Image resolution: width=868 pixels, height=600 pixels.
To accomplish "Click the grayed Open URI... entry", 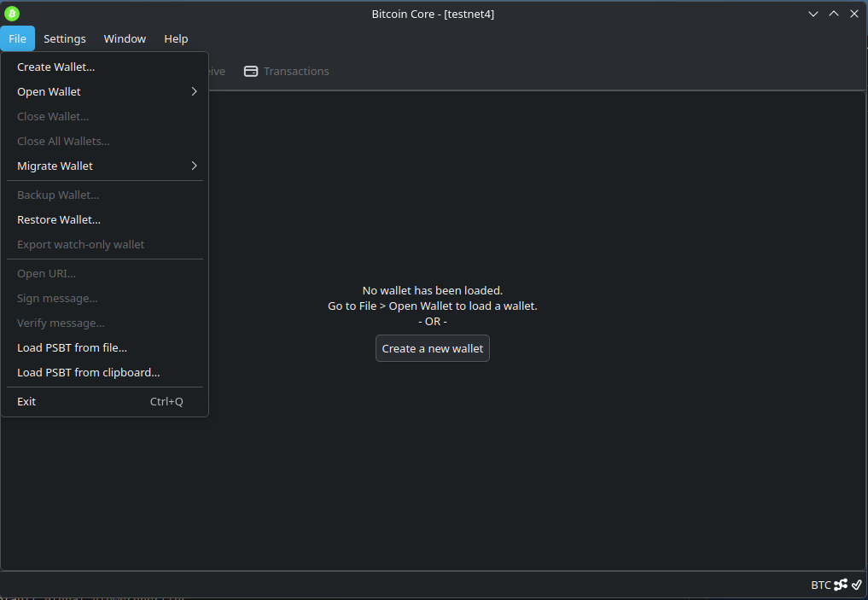I will click(x=105, y=273).
